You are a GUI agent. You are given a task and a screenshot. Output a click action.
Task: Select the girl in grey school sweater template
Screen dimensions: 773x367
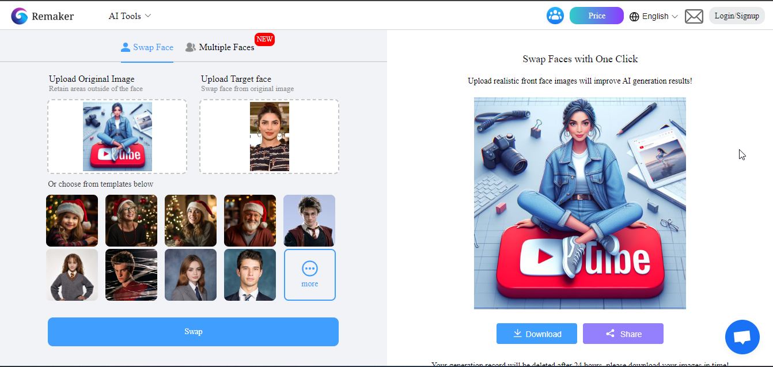pos(72,275)
